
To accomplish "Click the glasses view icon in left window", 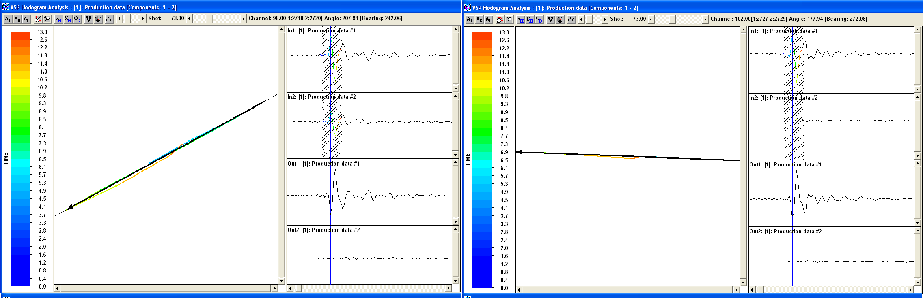I will pyautogui.click(x=109, y=19).
